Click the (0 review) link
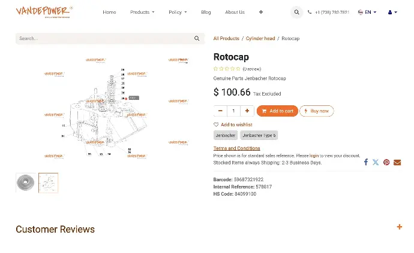The height and width of the screenshot is (253, 414). (252, 69)
